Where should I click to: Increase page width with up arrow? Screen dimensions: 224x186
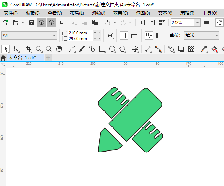[x=99, y=33]
